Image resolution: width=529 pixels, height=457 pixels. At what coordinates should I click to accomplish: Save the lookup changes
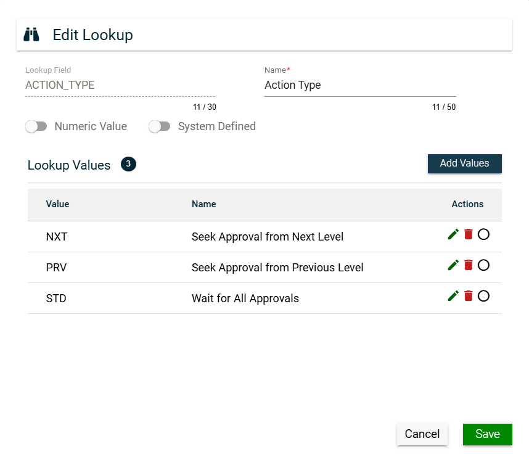(x=487, y=434)
